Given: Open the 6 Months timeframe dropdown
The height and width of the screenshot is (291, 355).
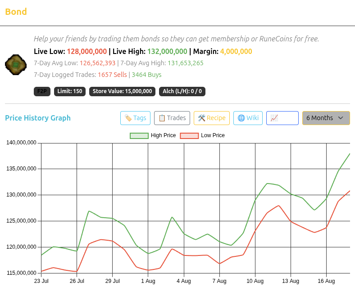Looking at the screenshot, I should [x=326, y=118].
